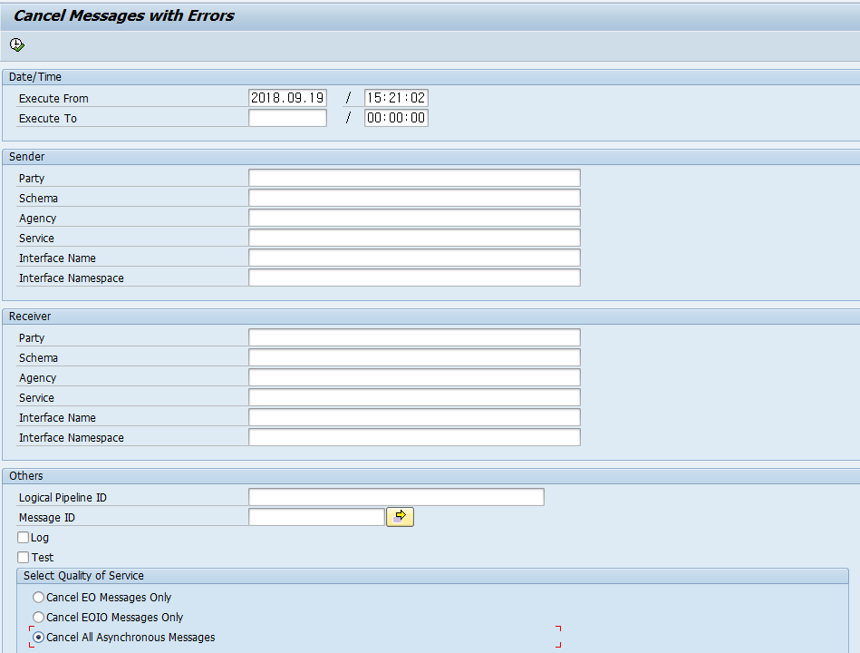Click the Execute From time field

pos(396,97)
